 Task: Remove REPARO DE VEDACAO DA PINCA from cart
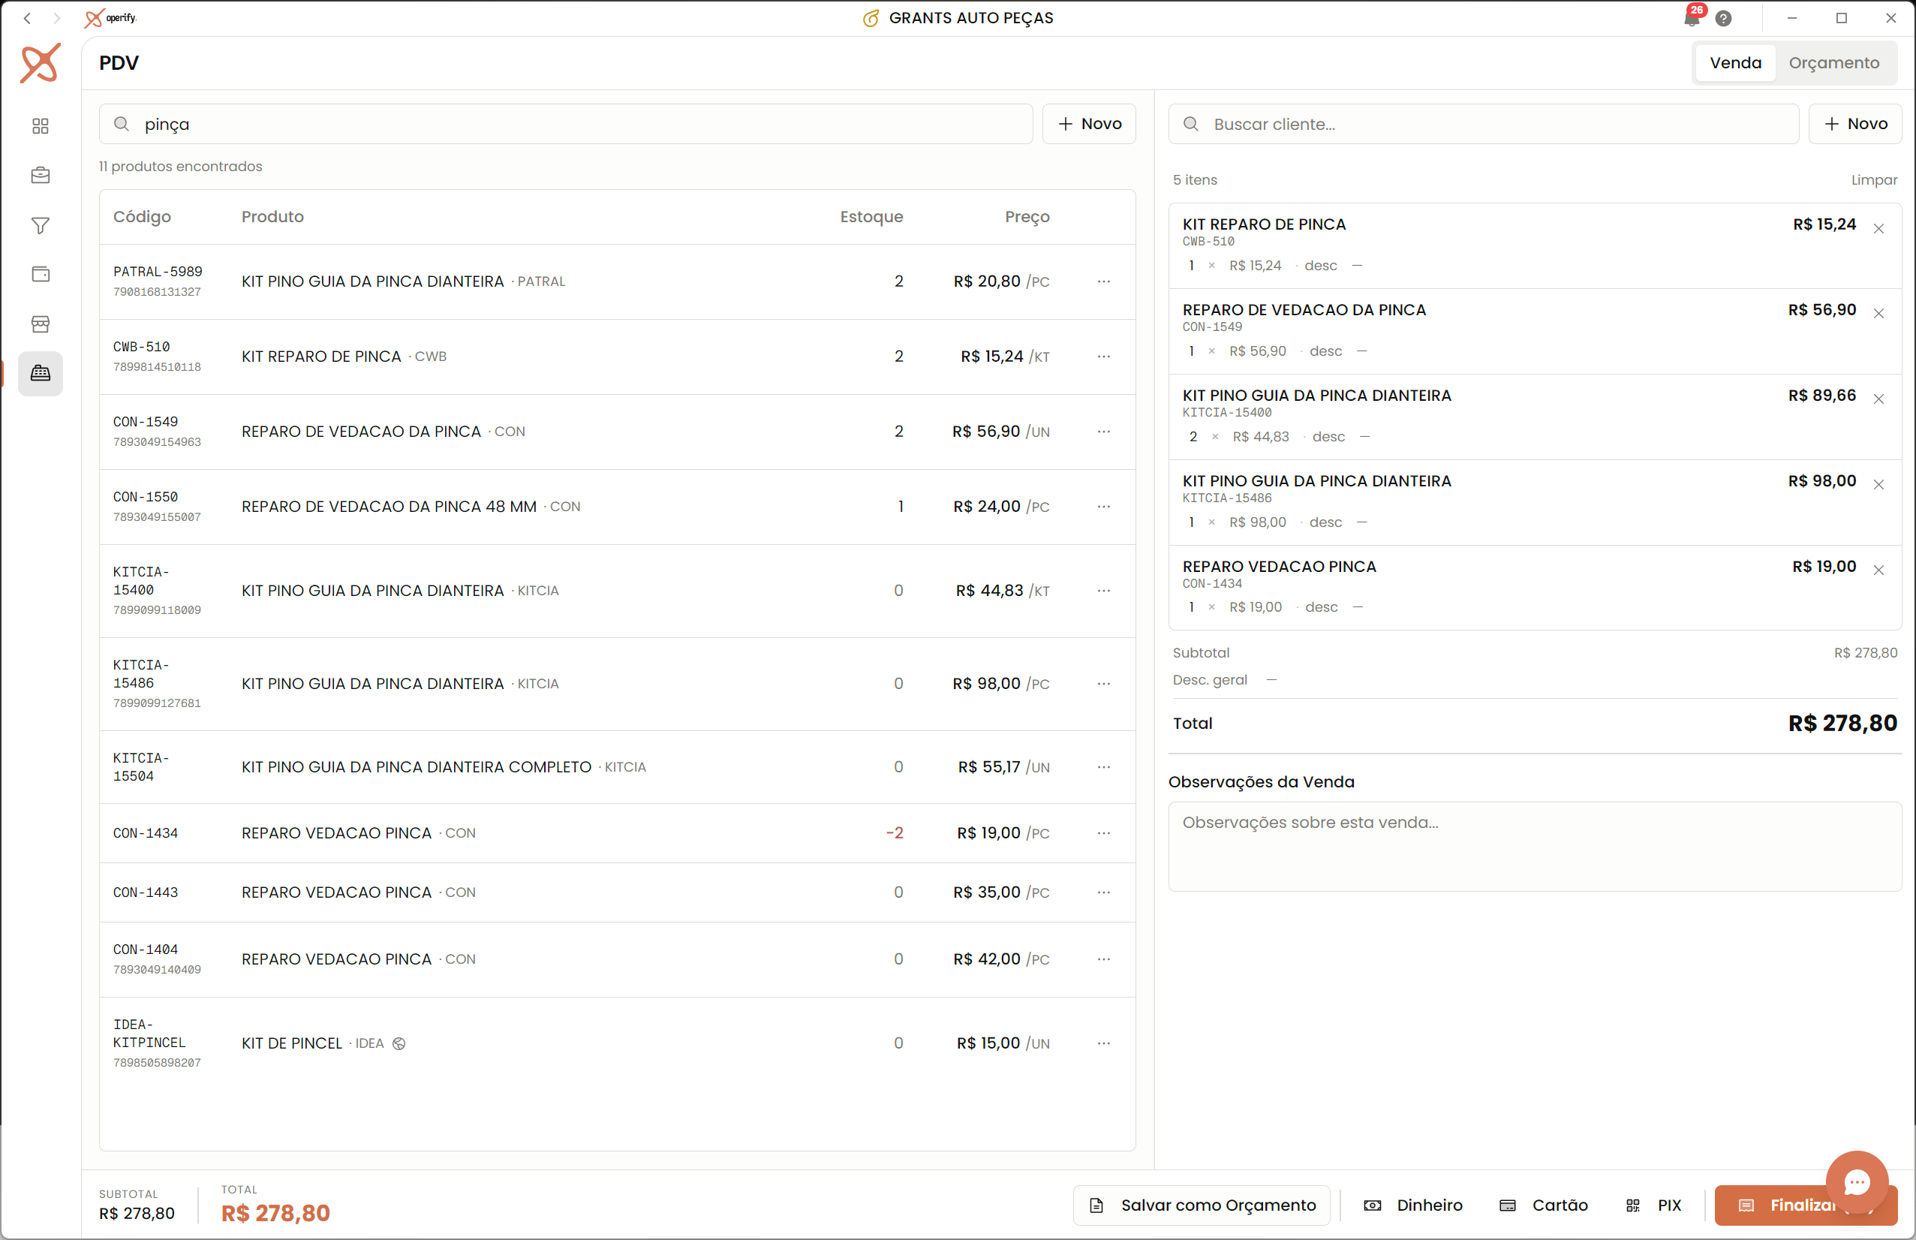[1878, 314]
